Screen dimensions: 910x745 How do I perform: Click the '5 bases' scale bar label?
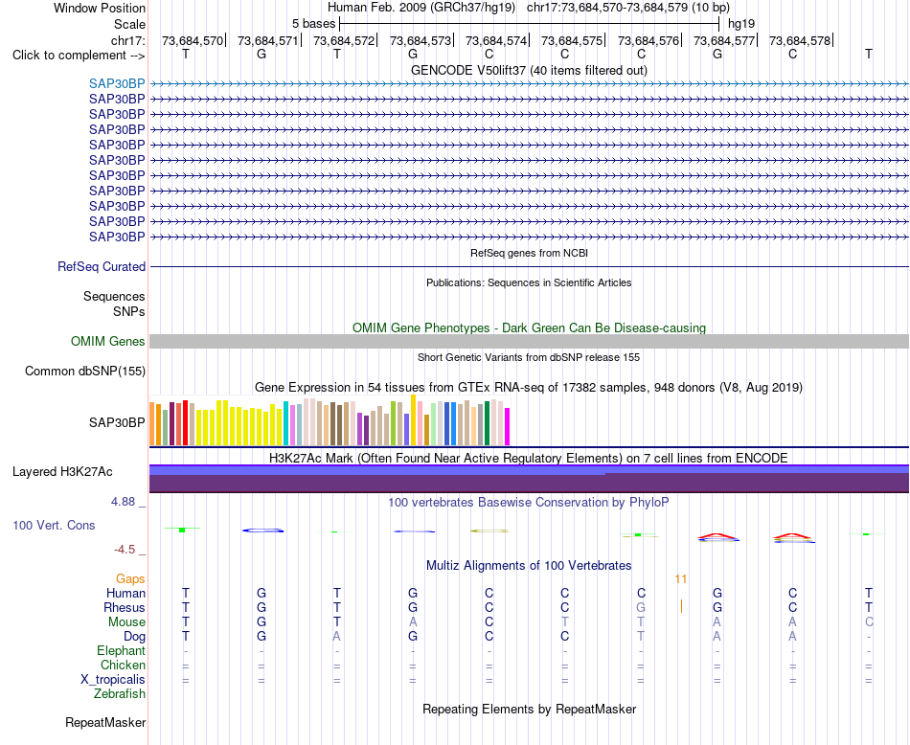pyautogui.click(x=313, y=24)
